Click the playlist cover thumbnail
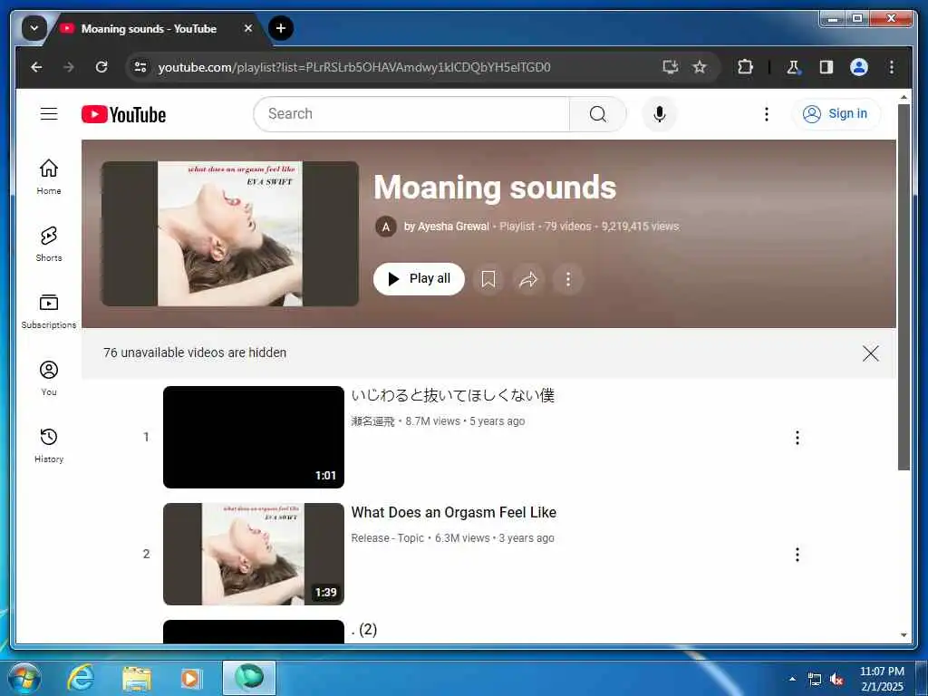The image size is (928, 696). (x=229, y=233)
